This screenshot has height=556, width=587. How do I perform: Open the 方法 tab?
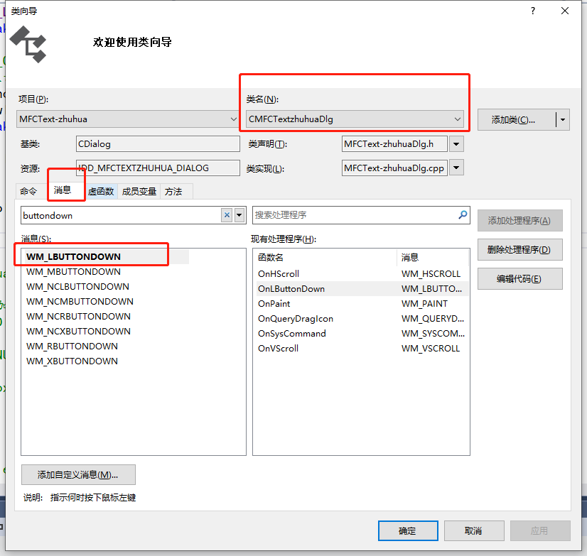pyautogui.click(x=173, y=191)
